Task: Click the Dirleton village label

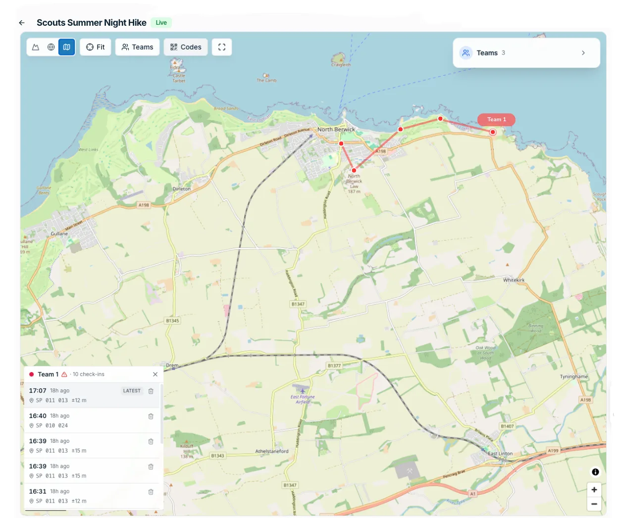Action: pos(182,189)
